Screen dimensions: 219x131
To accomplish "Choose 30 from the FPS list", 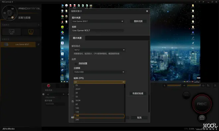I will [99, 93].
